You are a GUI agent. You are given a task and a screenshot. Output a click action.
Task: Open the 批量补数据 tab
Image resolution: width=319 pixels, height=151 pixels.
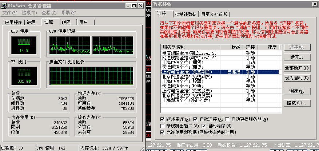(185, 14)
